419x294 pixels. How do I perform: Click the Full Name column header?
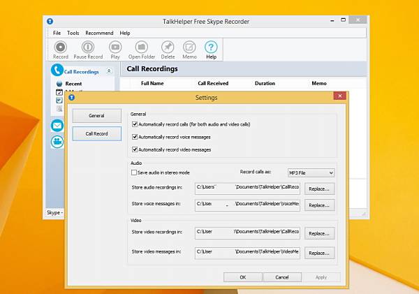pos(152,83)
